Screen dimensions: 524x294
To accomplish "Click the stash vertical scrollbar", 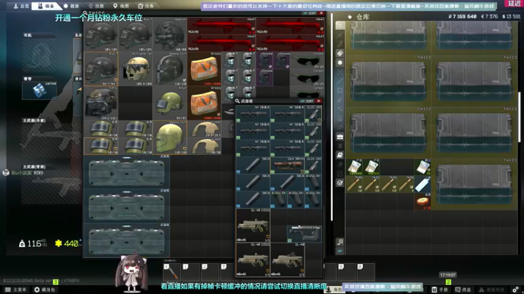I will (x=519, y=117).
